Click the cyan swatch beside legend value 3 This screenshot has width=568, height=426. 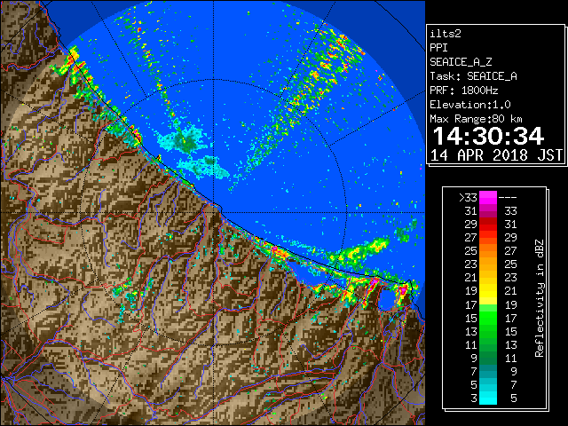click(x=488, y=398)
